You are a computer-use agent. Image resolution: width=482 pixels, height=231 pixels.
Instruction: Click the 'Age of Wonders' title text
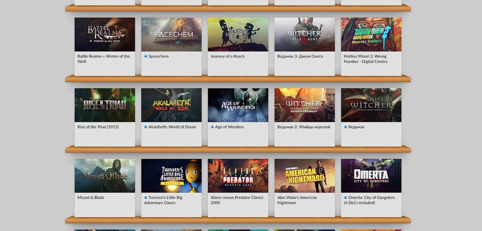229,127
